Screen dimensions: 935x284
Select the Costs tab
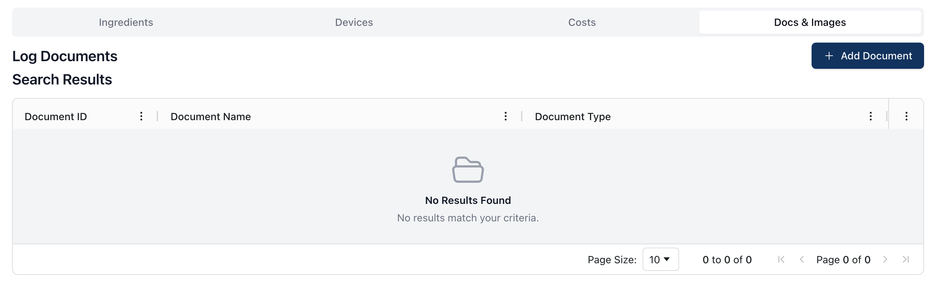582,23
